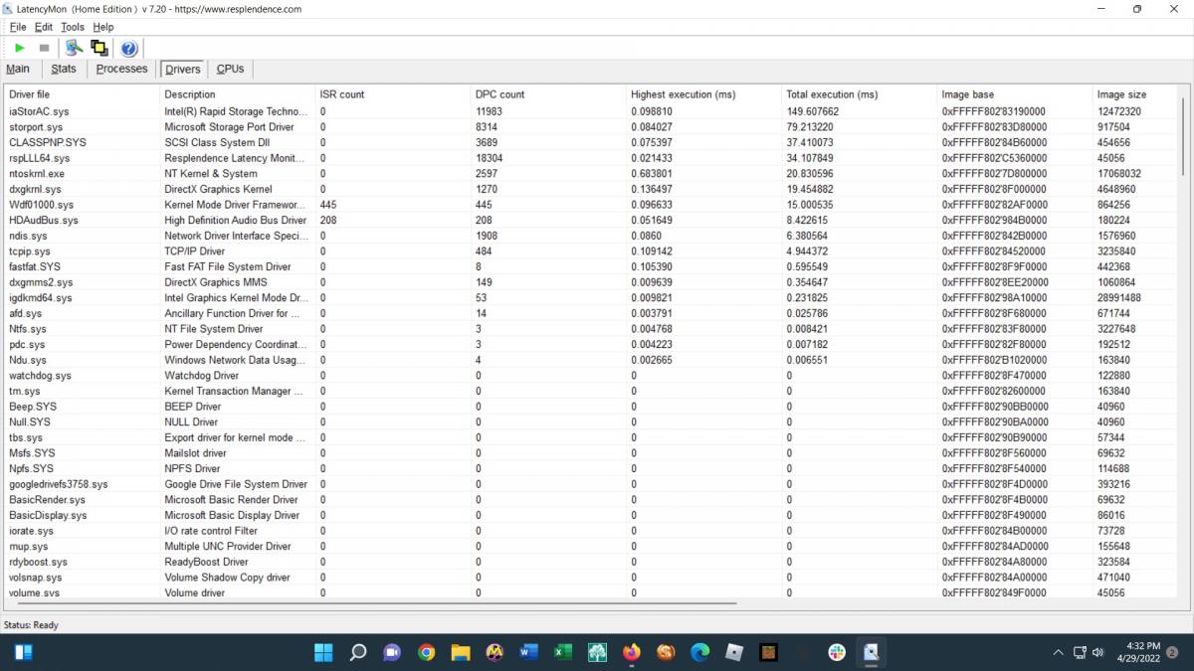The width and height of the screenshot is (1194, 671).
Task: Show hidden tray icons chevron
Action: pos(1058,652)
